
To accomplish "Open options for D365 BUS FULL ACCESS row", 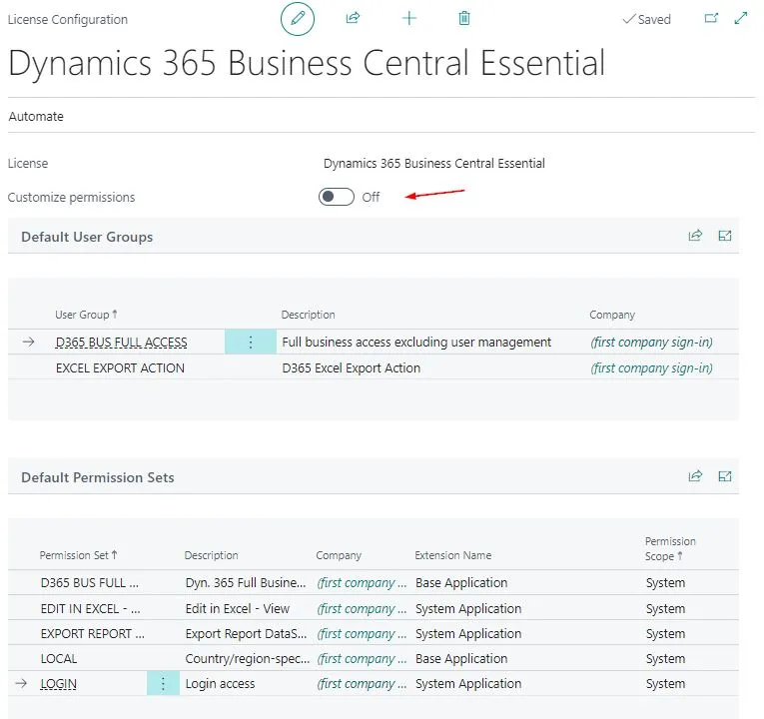I will pyautogui.click(x=251, y=342).
